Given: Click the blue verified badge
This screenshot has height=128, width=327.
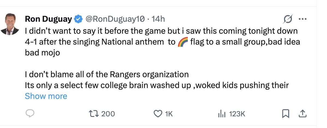Looking at the screenshot, I should (x=79, y=19).
